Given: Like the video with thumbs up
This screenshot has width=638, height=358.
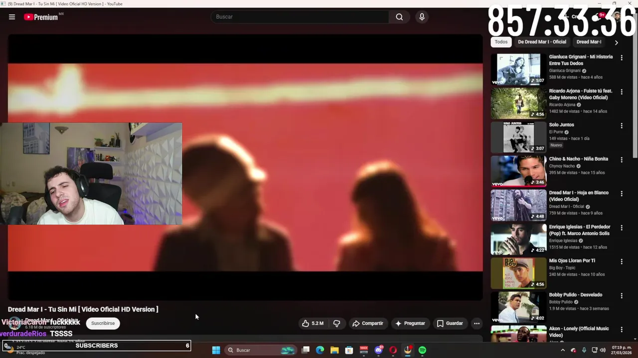Looking at the screenshot, I should (x=313, y=323).
